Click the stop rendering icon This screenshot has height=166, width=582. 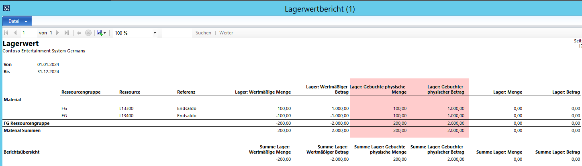point(88,33)
